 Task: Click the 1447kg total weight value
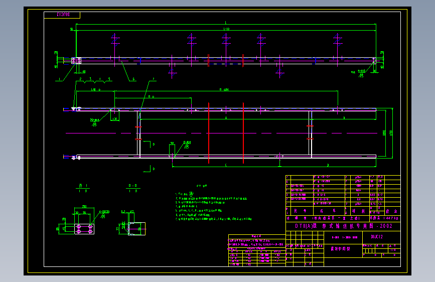pyautogui.click(x=390, y=218)
